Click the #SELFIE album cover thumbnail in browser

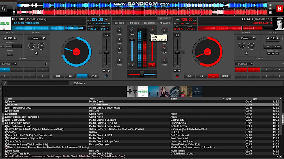pos(143,91)
